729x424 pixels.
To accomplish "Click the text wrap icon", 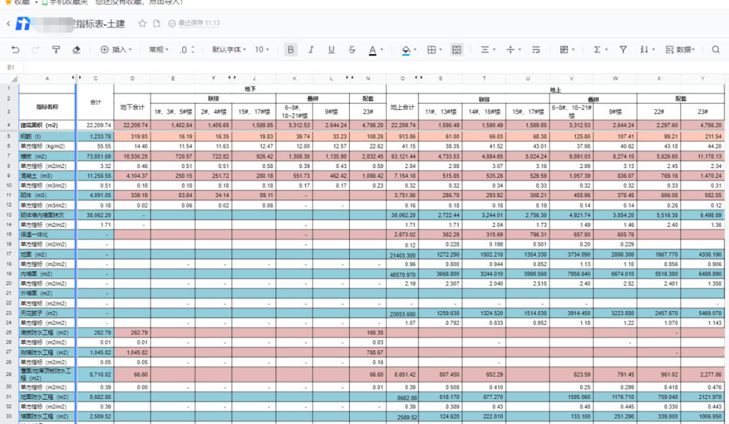I will (x=536, y=49).
